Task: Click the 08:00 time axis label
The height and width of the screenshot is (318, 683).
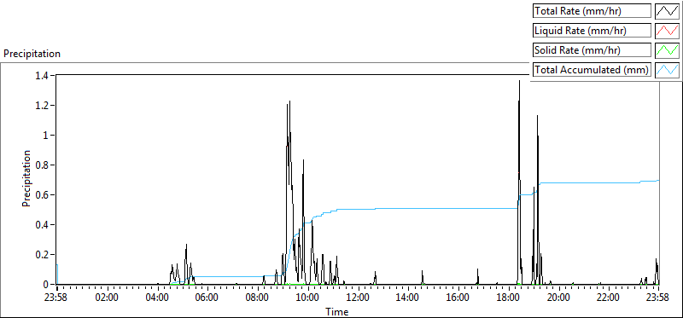Action: 258,298
